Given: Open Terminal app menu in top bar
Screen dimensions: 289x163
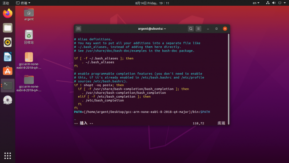Looking at the screenshot, I should (23, 3).
